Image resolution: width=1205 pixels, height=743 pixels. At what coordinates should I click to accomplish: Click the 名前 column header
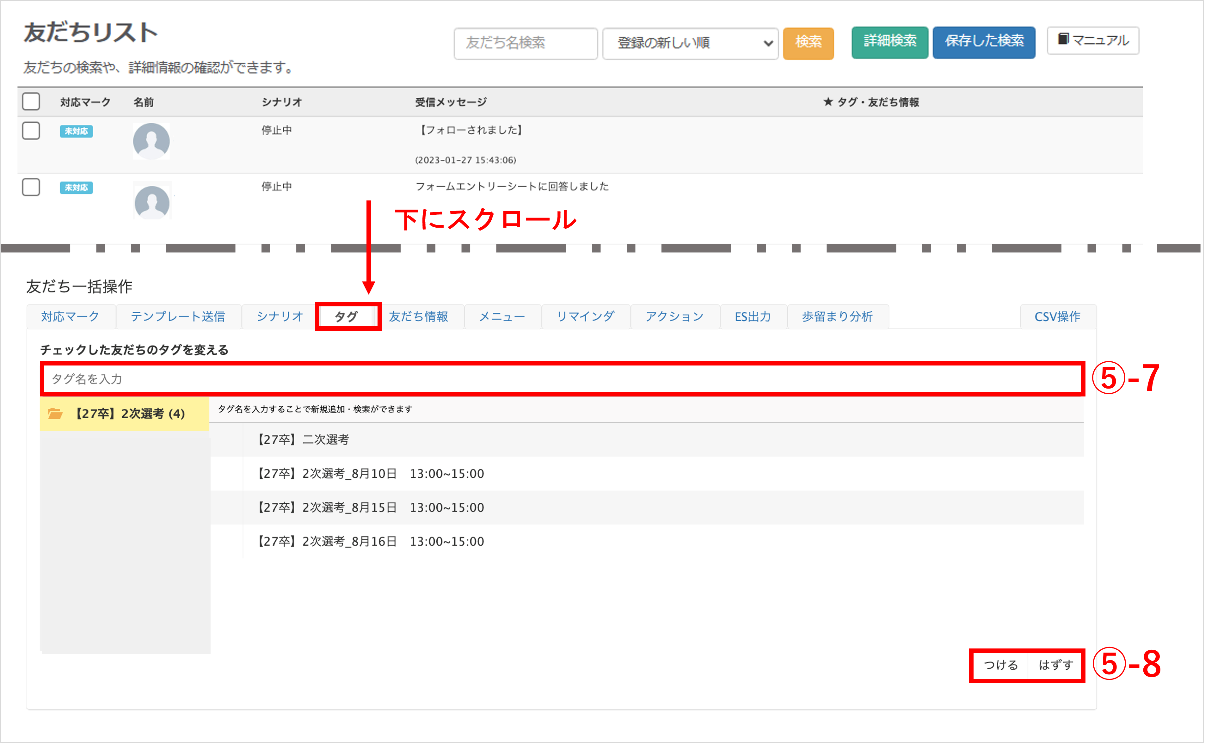[x=144, y=102]
